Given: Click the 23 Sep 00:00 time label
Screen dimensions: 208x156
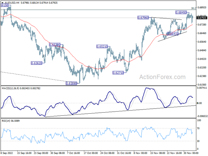Looking at the screenshot, I should click(41, 153).
